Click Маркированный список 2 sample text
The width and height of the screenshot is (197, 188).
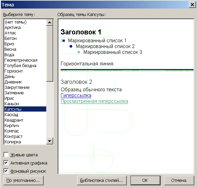pyautogui.click(x=105, y=46)
